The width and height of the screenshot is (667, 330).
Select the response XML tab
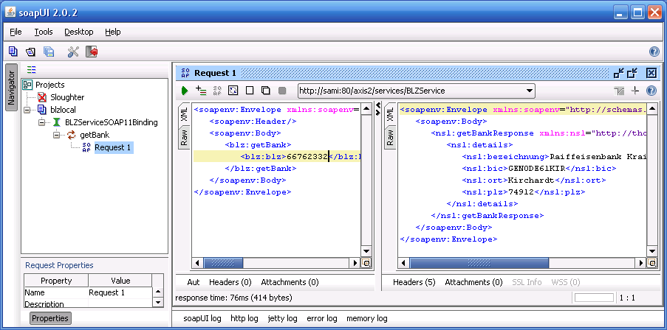pos(390,115)
